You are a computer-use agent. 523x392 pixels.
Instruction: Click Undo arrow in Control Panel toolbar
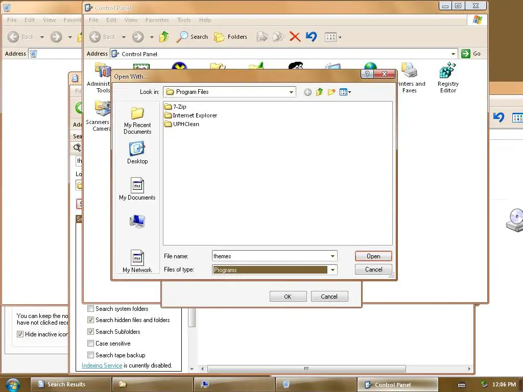point(311,37)
